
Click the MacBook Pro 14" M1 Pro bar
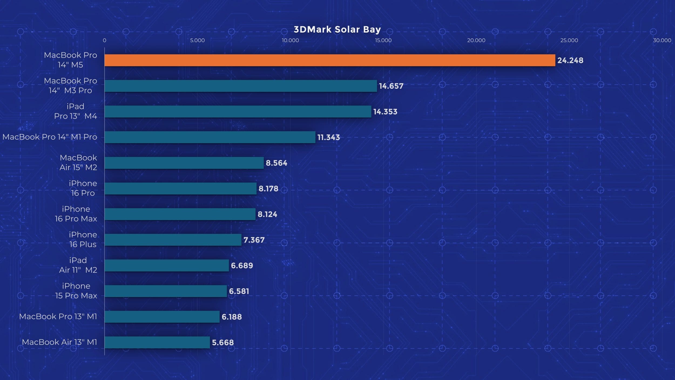[210, 137]
